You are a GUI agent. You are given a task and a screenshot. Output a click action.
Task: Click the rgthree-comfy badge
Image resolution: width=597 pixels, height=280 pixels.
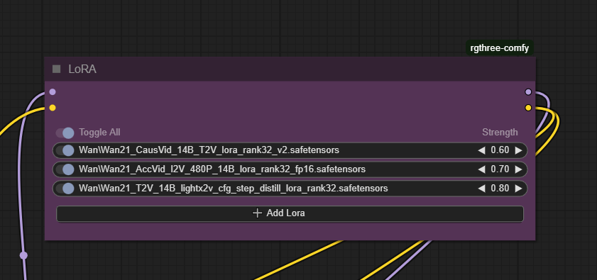click(x=500, y=48)
